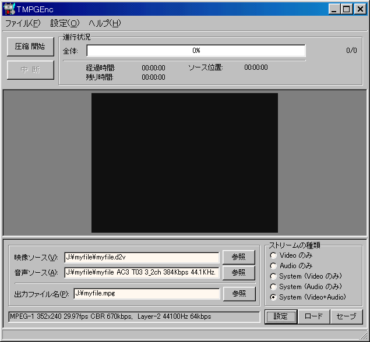370x342 pixels.
Task: Click the 映像ソース path field
Action: click(142, 257)
